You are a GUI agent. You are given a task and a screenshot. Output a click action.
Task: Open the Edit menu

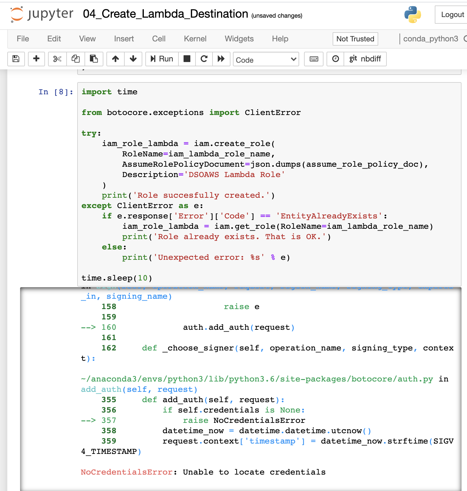coord(54,39)
